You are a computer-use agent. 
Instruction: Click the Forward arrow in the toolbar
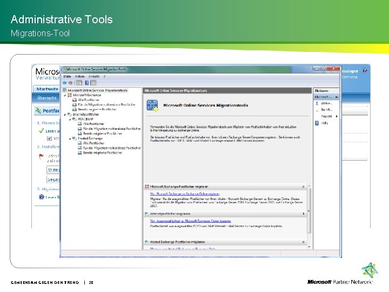71,83
